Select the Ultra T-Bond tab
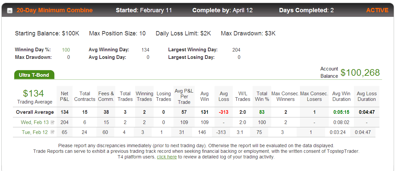The width and height of the screenshot is (395, 171). [x=34, y=75]
